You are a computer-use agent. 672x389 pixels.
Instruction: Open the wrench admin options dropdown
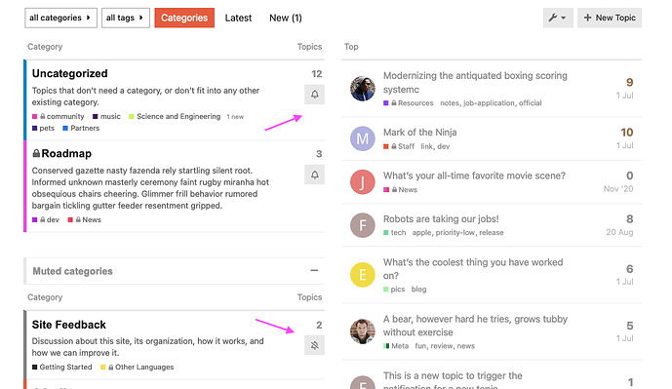[x=558, y=18]
